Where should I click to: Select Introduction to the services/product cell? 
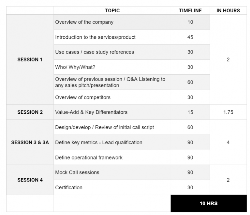[112, 37]
